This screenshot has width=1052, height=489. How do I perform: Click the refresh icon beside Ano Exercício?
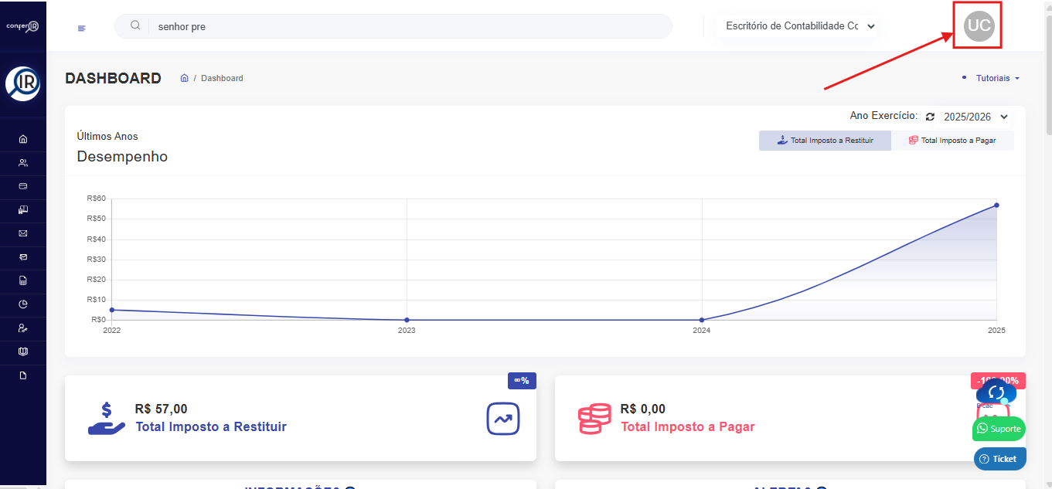pos(930,117)
